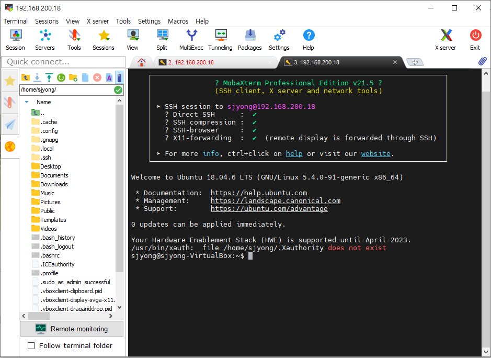The height and width of the screenshot is (358, 491).
Task: Close tab 3. 192.168.200.18
Action: [x=395, y=62]
